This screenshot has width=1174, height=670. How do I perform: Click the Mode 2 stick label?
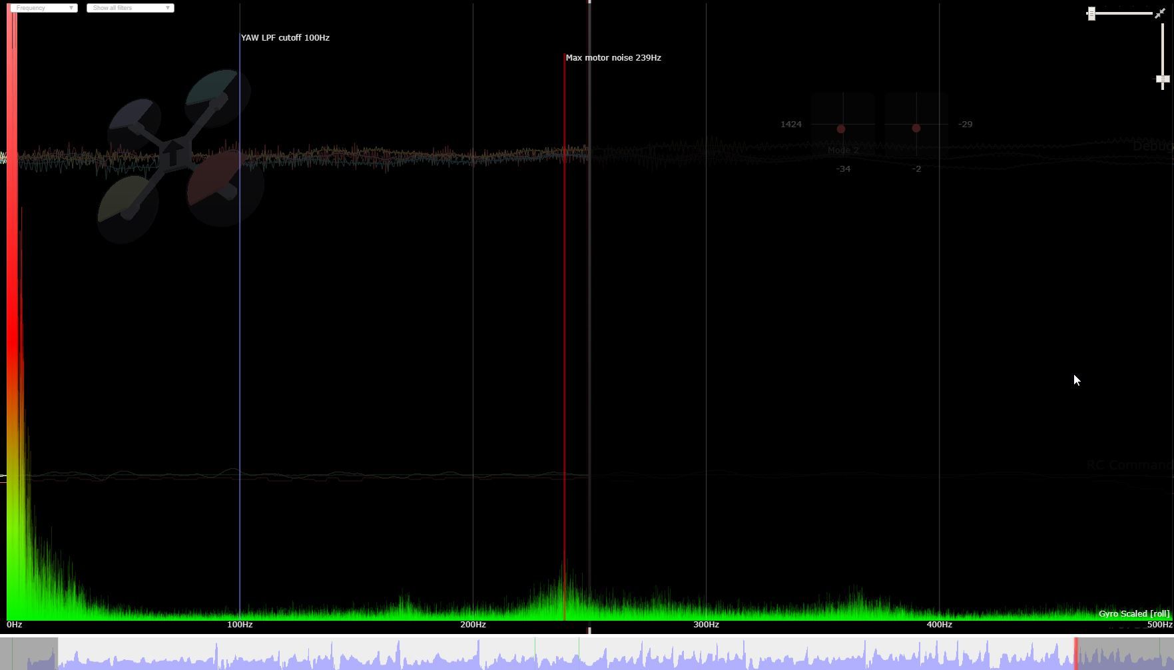click(843, 151)
